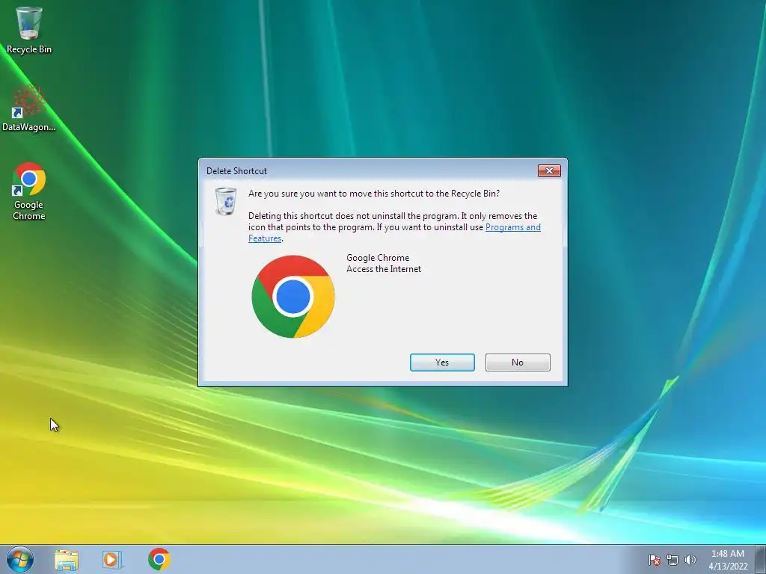Open the Windows Start menu orb
This screenshot has height=574, width=766.
point(20,559)
